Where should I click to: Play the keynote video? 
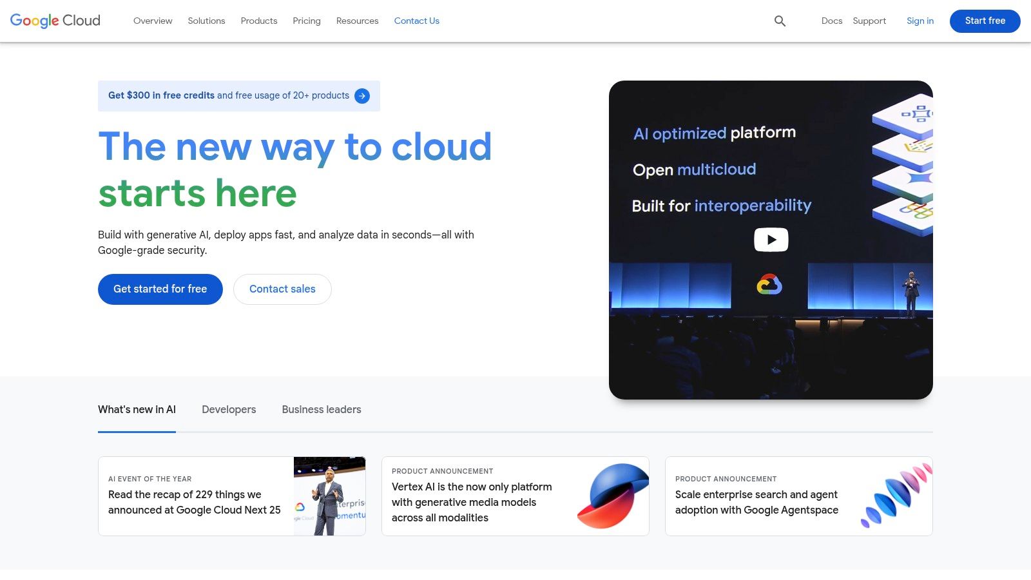point(771,240)
